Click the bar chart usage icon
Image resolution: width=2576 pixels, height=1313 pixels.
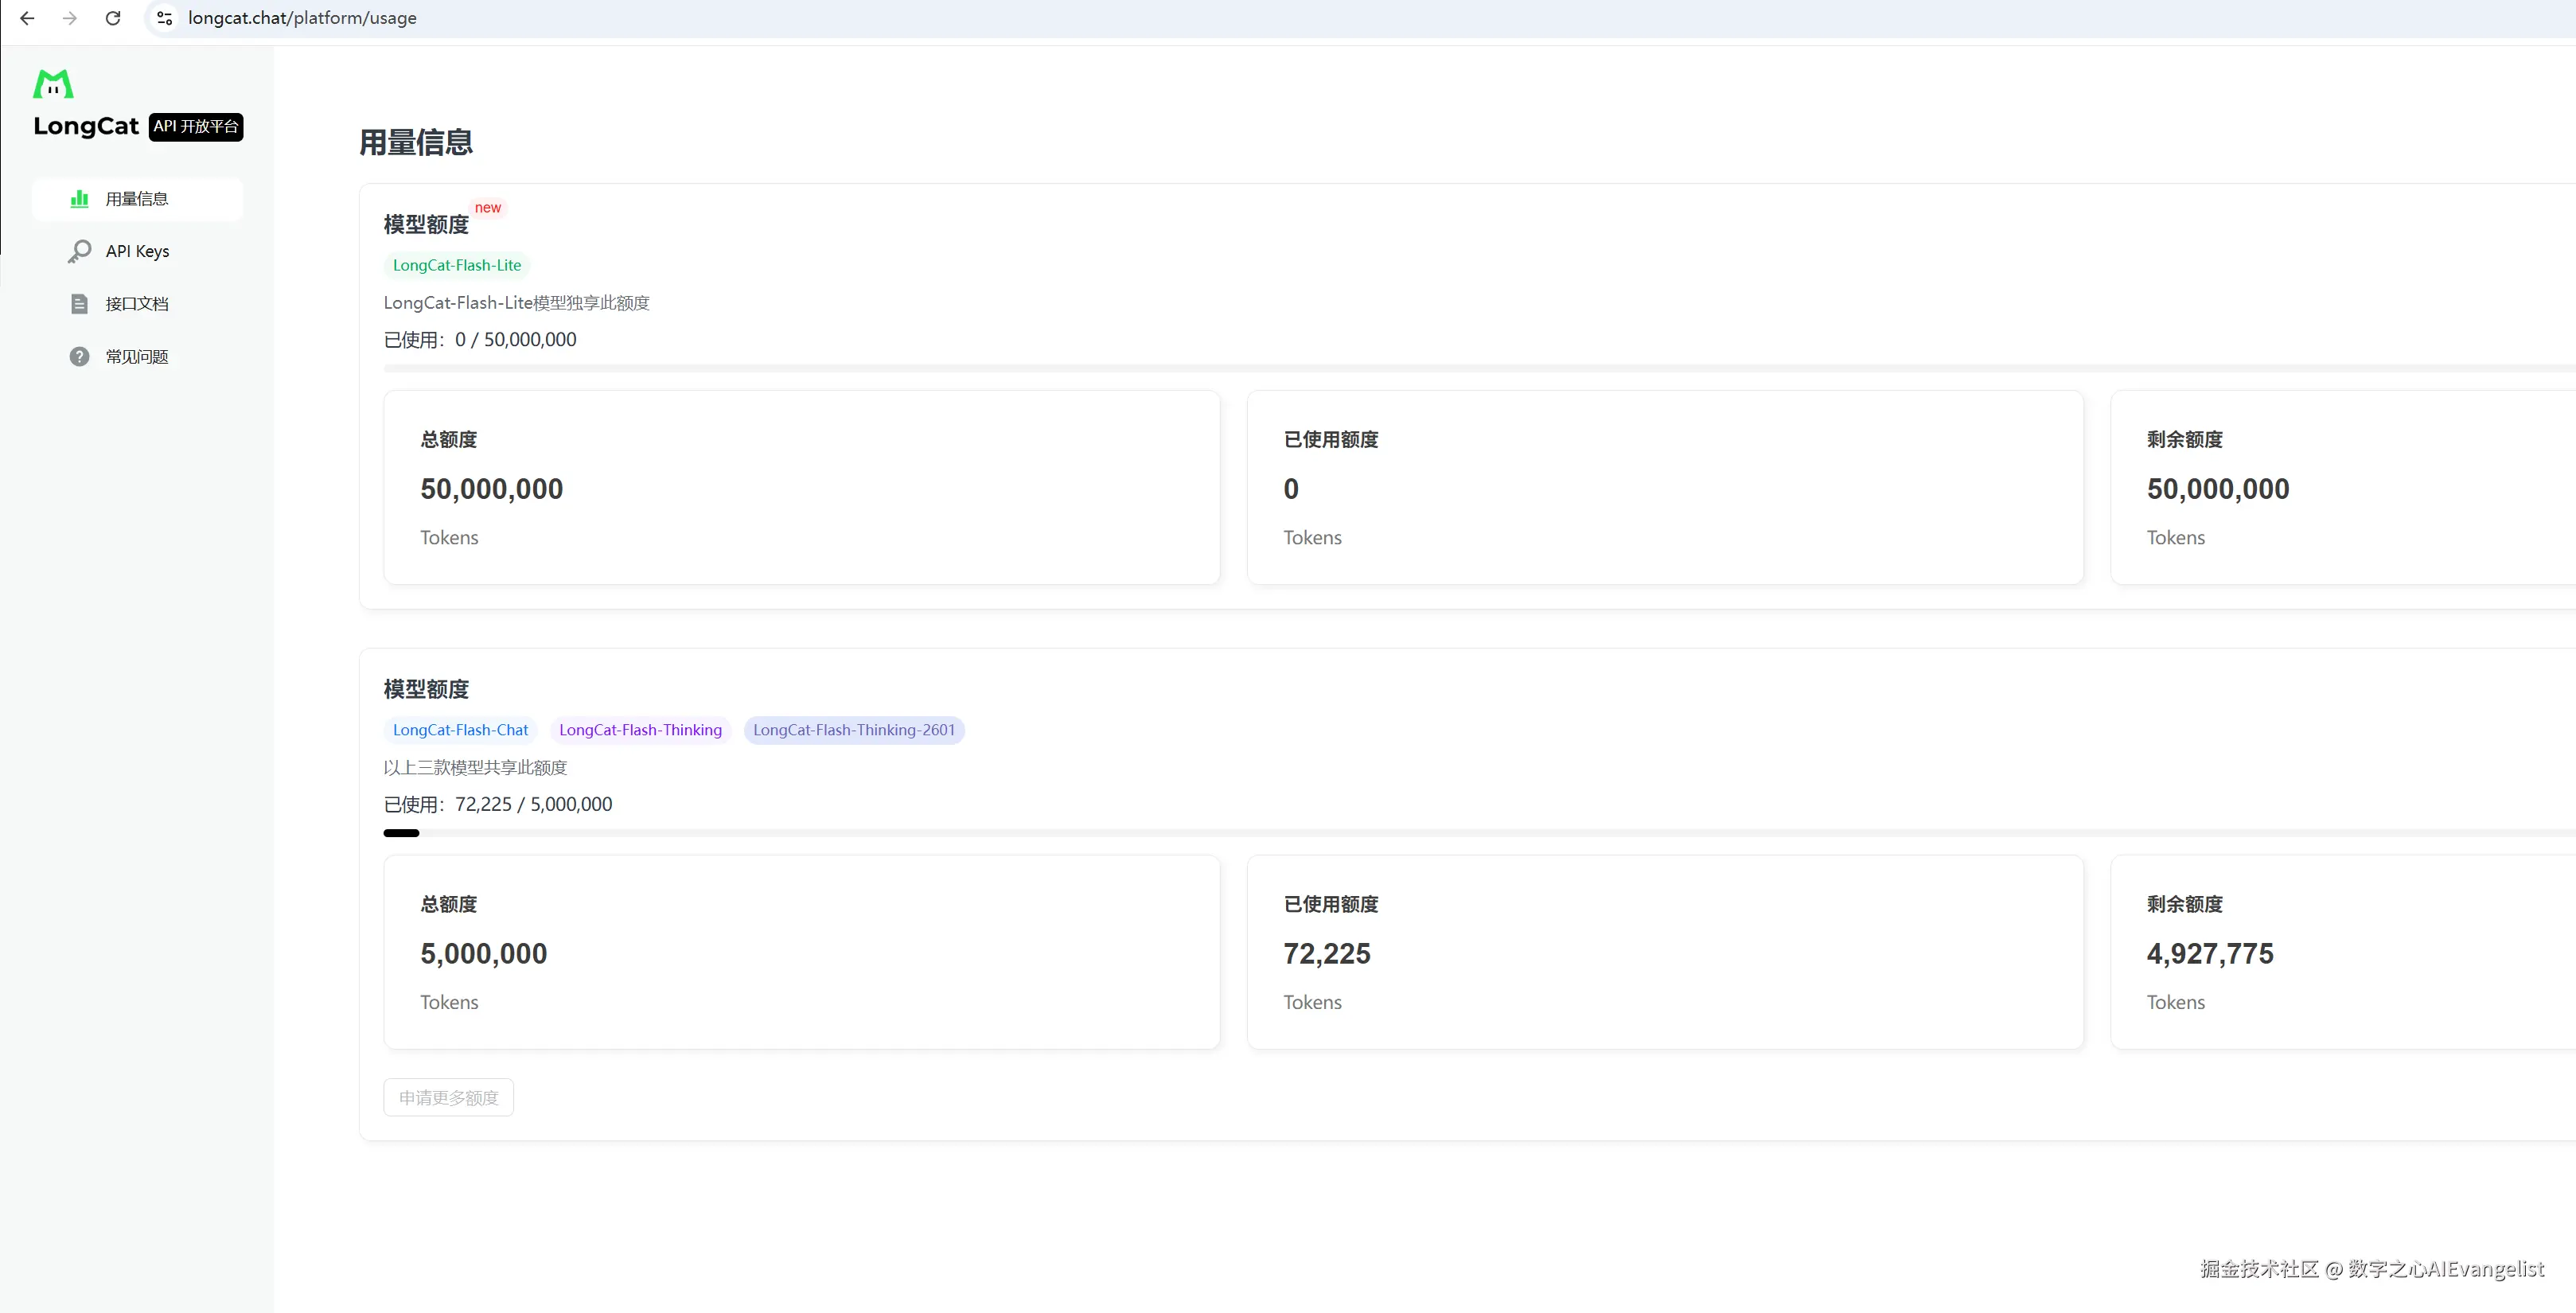(x=79, y=199)
